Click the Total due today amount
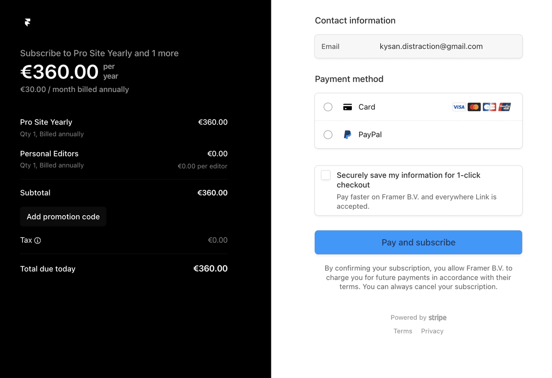Viewport: 552px width, 378px height. click(x=210, y=269)
